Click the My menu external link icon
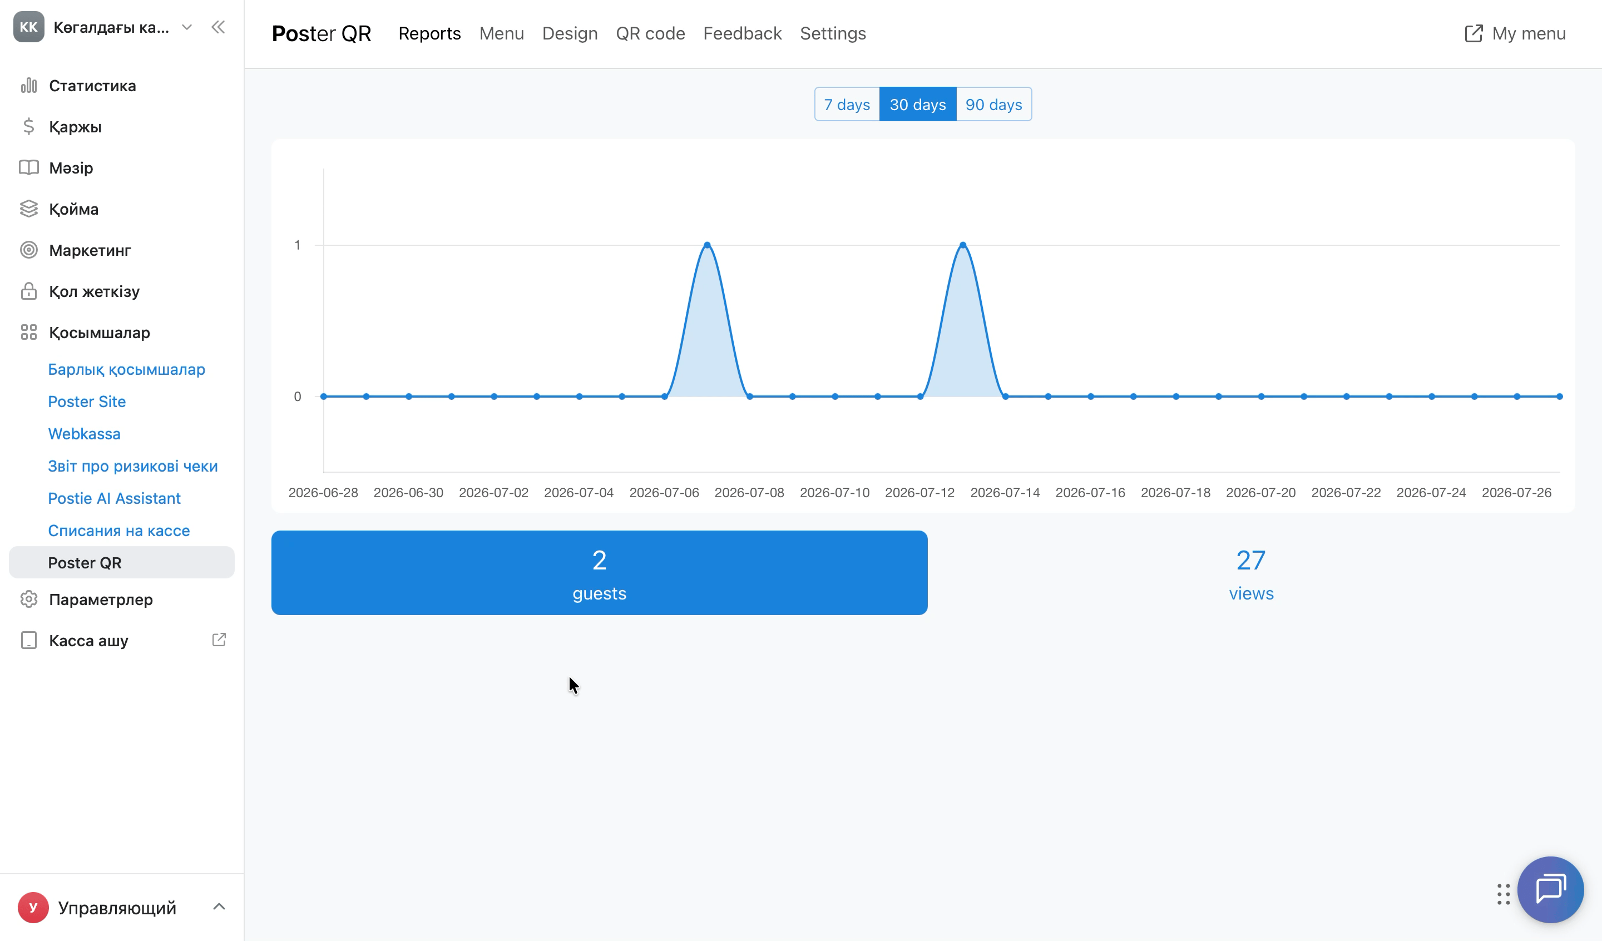Screen dimensions: 1602x941 [x=1474, y=33]
